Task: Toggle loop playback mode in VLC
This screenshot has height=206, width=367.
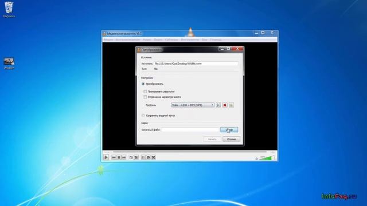Action: click(148, 157)
